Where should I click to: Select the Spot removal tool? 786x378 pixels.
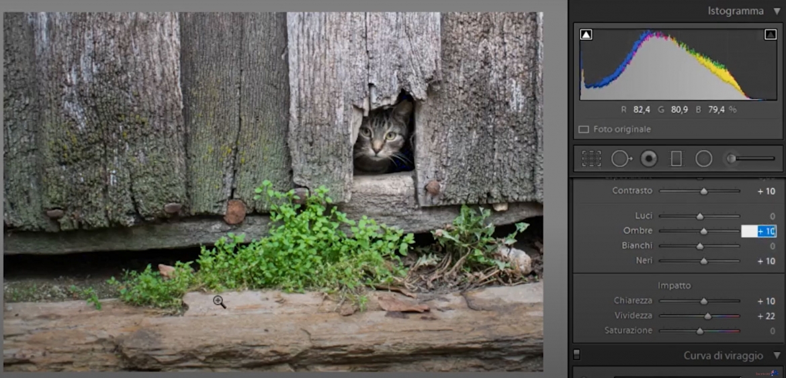click(621, 158)
